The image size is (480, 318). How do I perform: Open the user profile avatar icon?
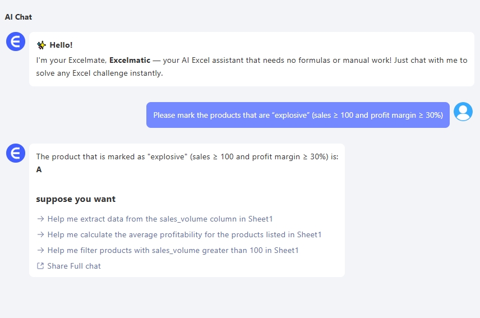463,112
